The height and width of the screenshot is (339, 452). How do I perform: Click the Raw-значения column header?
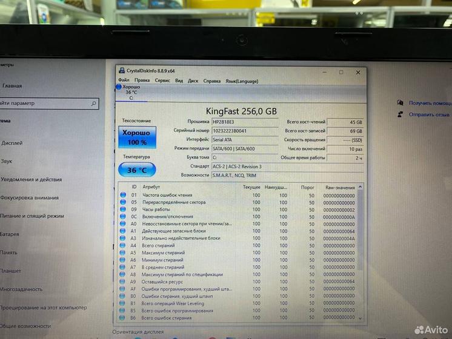click(x=339, y=187)
